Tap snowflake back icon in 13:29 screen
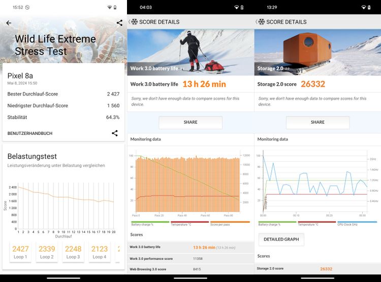This screenshot has height=282, width=381. tap(261, 22)
